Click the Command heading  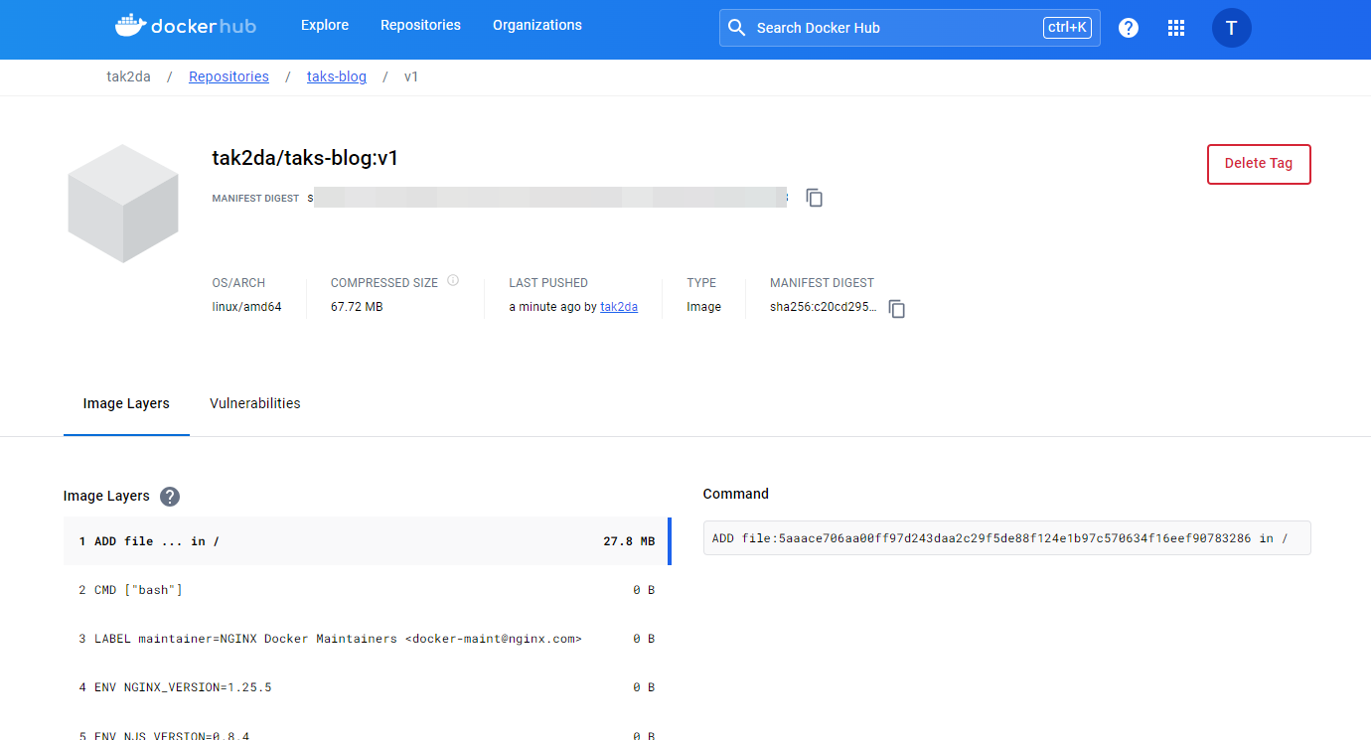coord(736,494)
